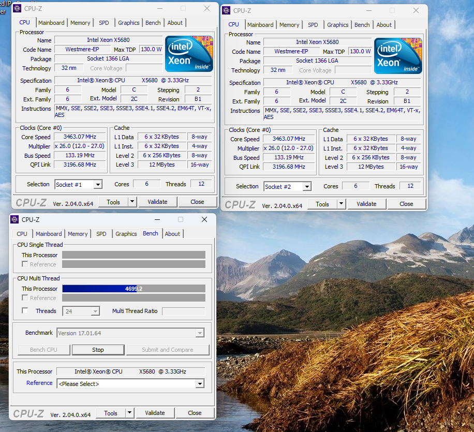The image size is (474, 432).
Task: Click the Reference link label in Bench window
Action: (x=39, y=383)
